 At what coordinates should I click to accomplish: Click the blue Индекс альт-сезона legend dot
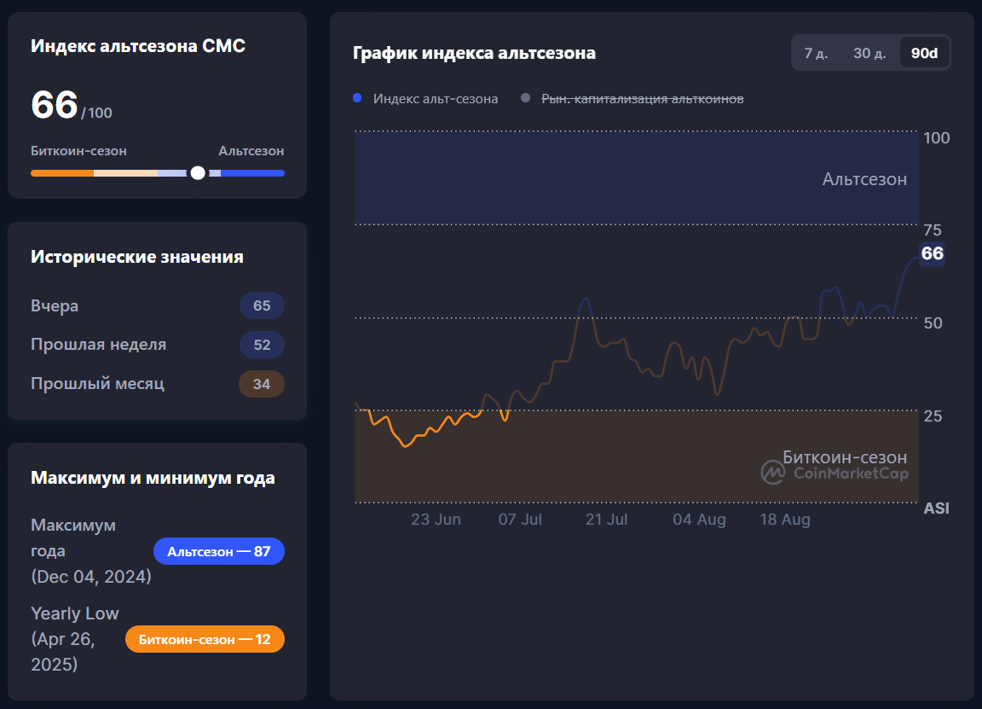[x=357, y=99]
